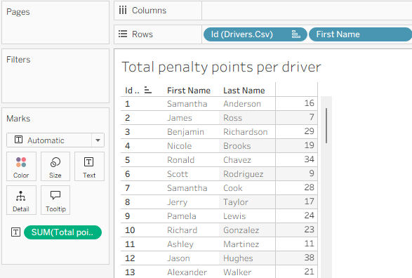Select last name Martinez

(241, 244)
